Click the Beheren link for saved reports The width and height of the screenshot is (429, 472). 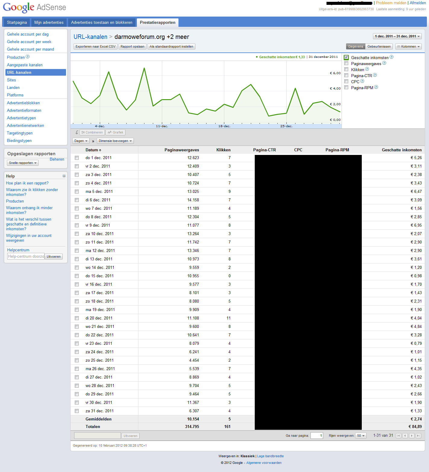point(57,159)
